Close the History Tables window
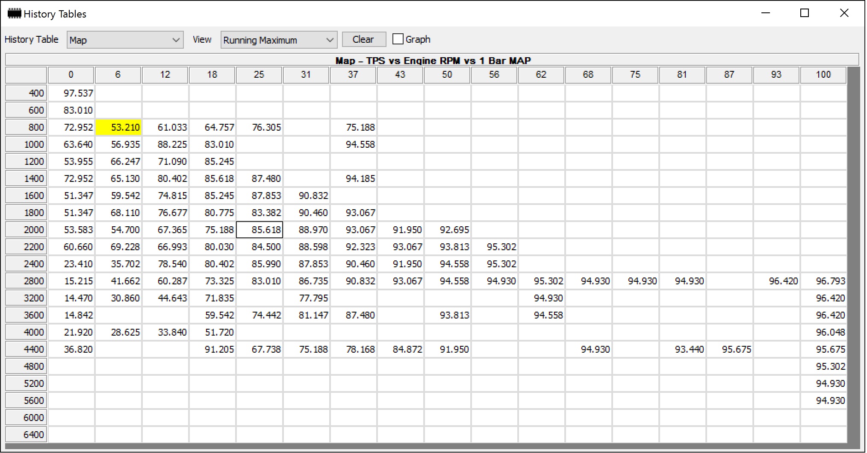Viewport: 867px width, 453px height. 844,13
